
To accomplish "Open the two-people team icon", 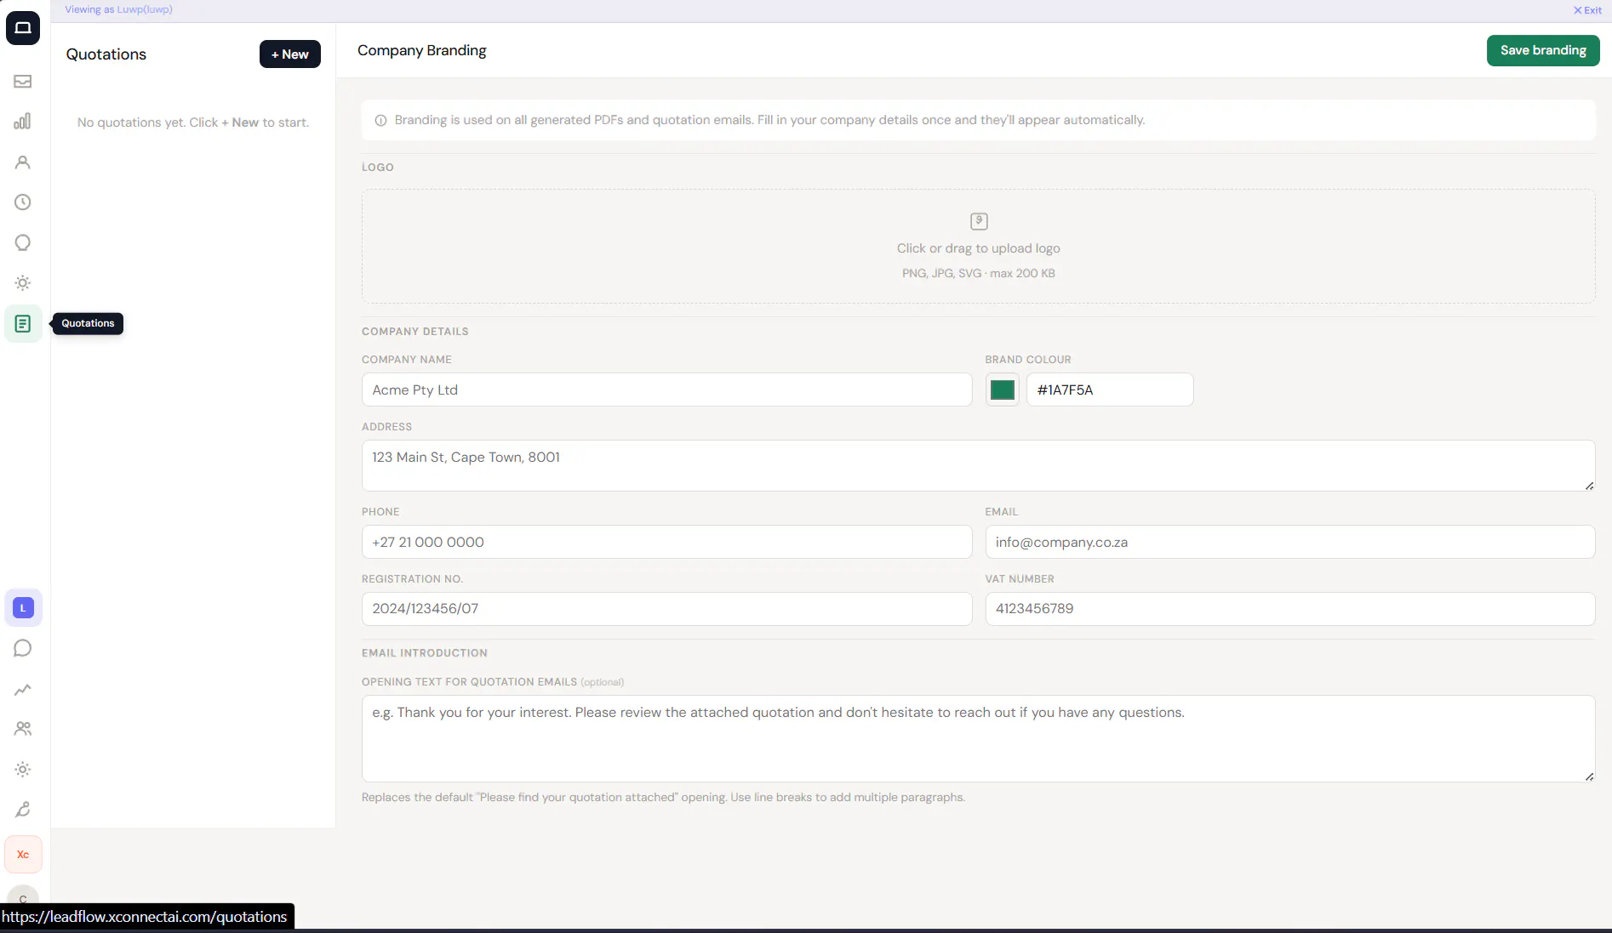I will click(23, 729).
